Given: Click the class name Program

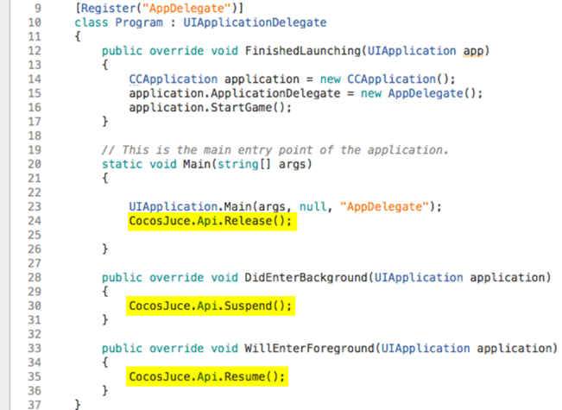Looking at the screenshot, I should [x=139, y=22].
